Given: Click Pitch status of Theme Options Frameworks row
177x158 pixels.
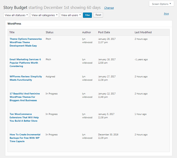Looking at the screenshot, I should click(48, 39).
